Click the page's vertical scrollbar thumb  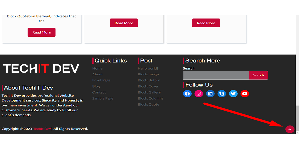pos(297,118)
